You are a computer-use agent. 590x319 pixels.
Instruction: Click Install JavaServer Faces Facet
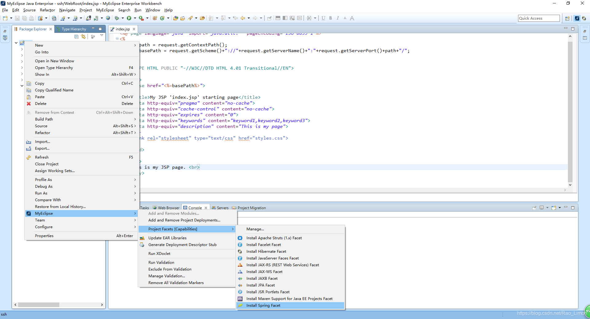pos(290,258)
